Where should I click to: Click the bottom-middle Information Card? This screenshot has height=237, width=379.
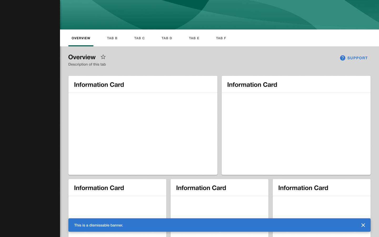[x=201, y=188]
